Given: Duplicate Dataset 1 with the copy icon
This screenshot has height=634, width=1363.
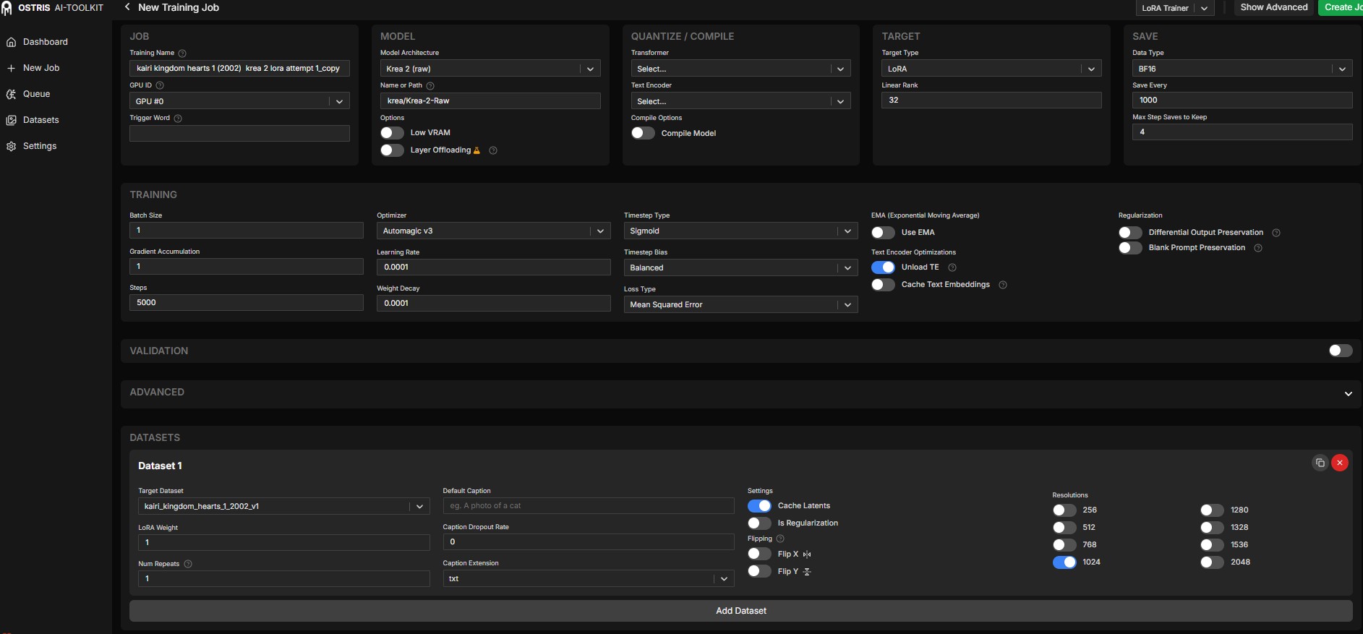Looking at the screenshot, I should (1320, 463).
